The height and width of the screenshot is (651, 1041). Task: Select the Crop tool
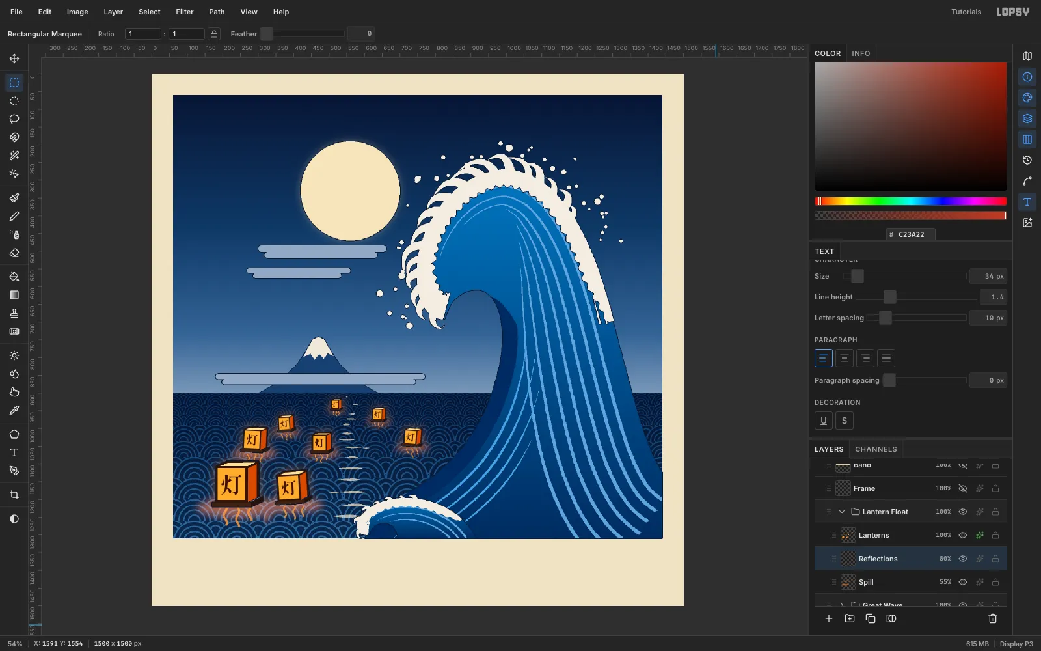(14, 495)
